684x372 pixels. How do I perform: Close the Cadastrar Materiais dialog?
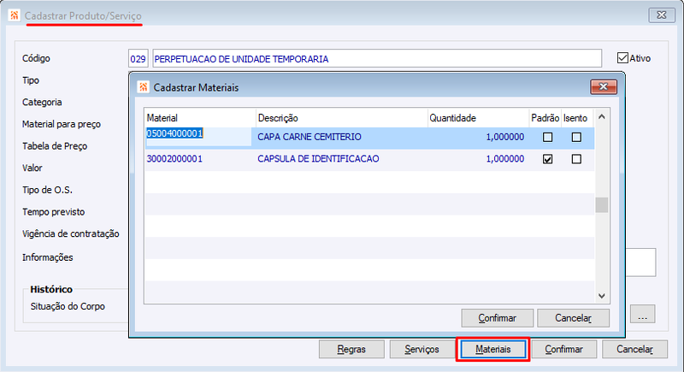point(604,86)
